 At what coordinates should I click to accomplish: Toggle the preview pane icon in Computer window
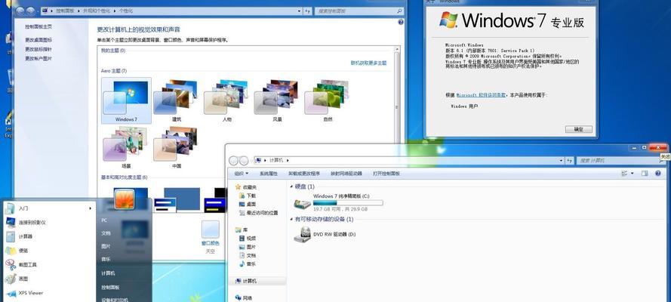(645, 173)
